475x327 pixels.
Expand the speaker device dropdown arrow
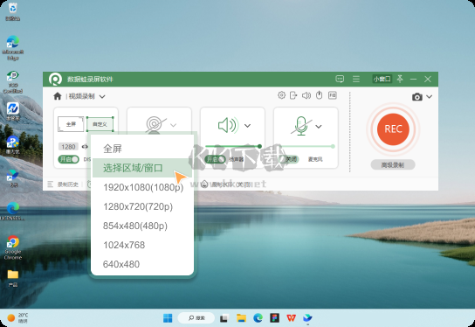tap(247, 126)
